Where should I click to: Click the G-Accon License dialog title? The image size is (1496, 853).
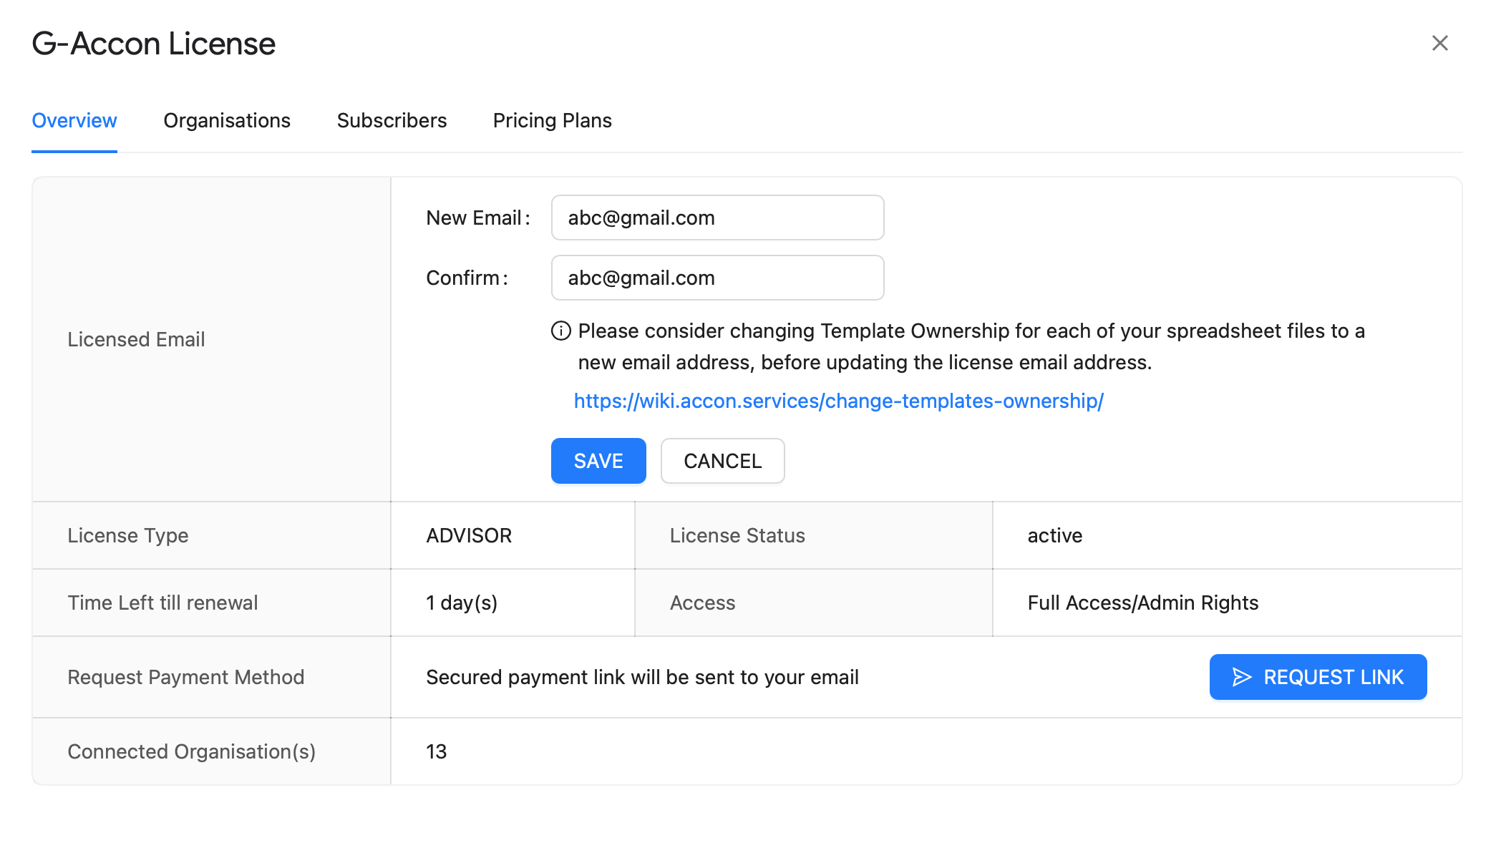pyautogui.click(x=154, y=44)
